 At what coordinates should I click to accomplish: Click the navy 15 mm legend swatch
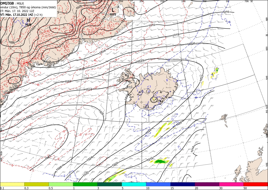pyautogui.click(x=183, y=184)
